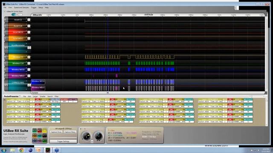Open Trigger Settings
Screen dimensions: 273x153
(63, 142)
